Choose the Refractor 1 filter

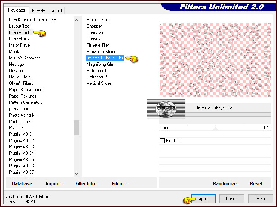click(x=96, y=71)
